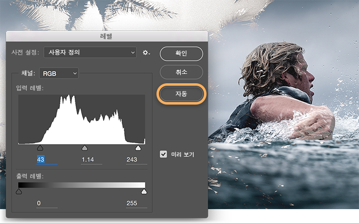Click the output levels gradient bar
This screenshot has width=359, height=223.
tap(82, 185)
